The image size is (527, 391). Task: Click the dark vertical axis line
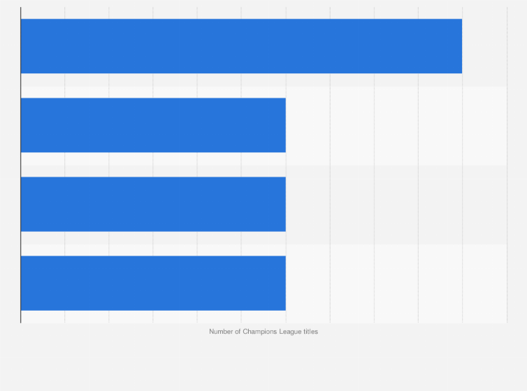tap(21, 165)
